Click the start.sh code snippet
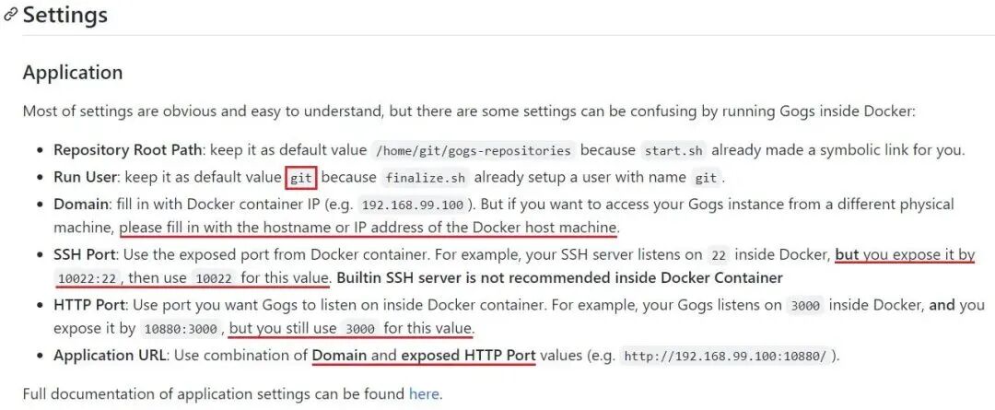 click(673, 151)
